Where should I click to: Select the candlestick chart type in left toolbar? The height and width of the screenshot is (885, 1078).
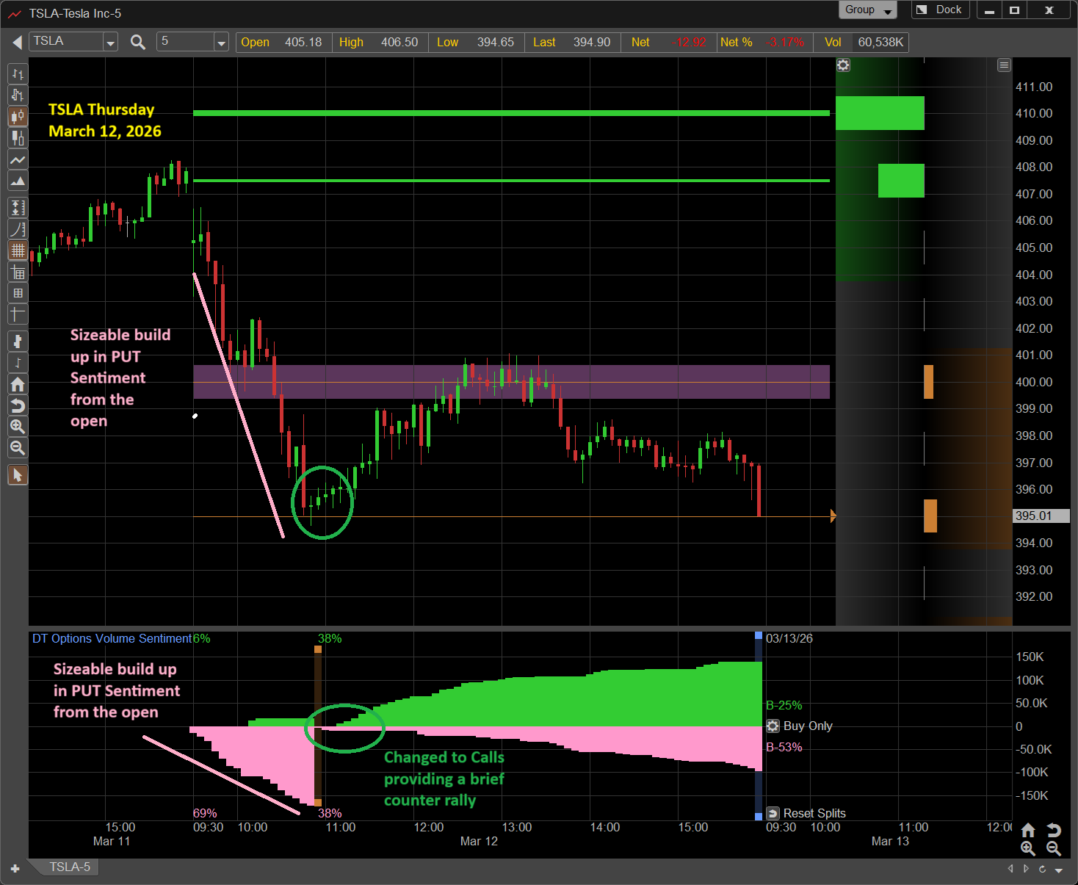pyautogui.click(x=18, y=116)
